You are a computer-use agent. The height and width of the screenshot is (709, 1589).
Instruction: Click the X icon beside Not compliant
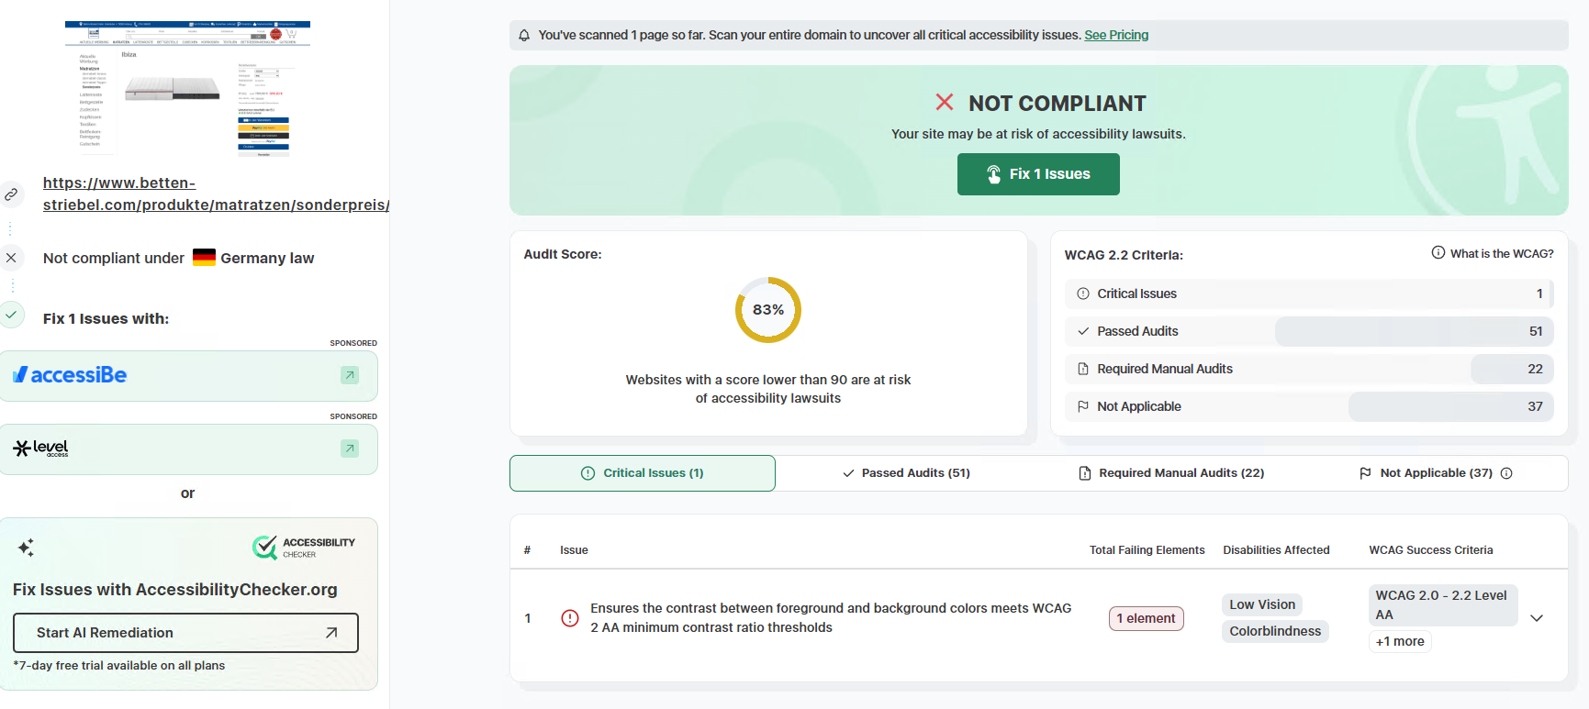[x=11, y=258]
